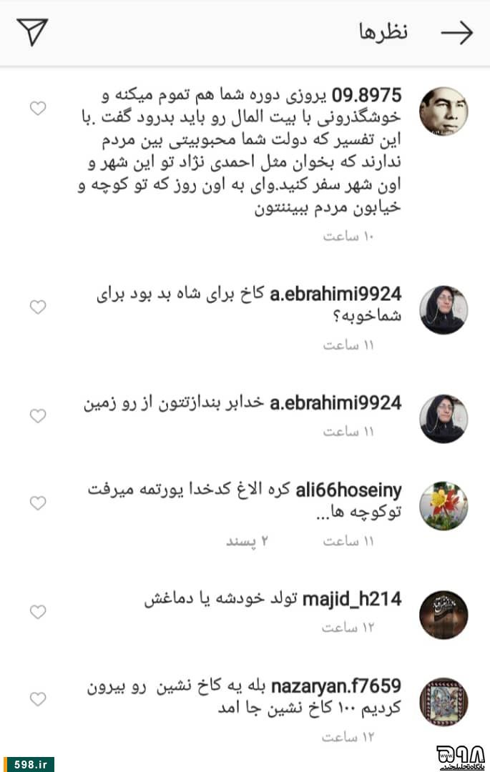
Task: Tap heart on nazaryan.f7659's comment
Action: point(38,698)
